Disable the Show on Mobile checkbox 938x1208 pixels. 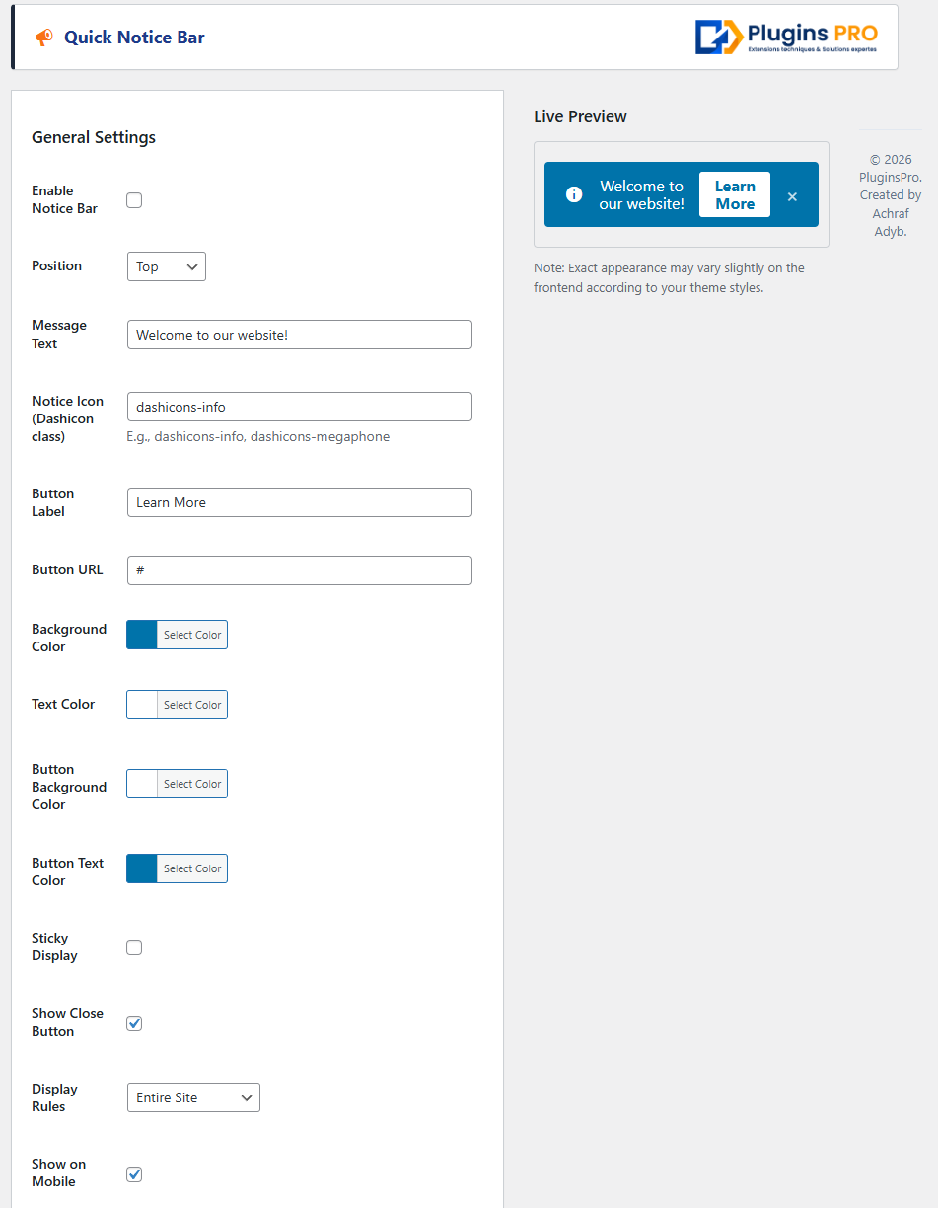134,1174
